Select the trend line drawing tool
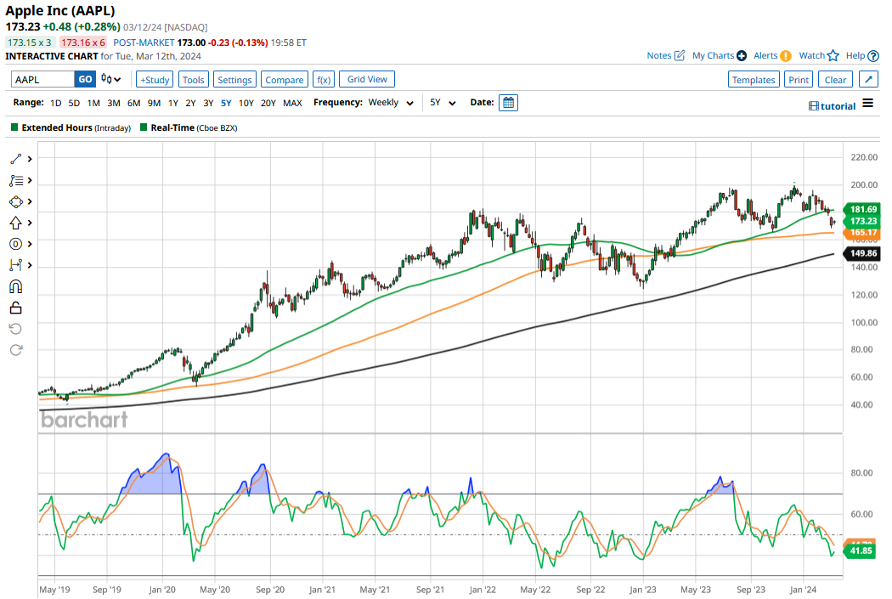 pyautogui.click(x=15, y=159)
